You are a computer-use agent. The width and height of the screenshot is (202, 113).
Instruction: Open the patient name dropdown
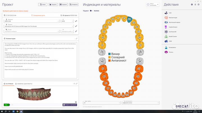(x=39, y=26)
